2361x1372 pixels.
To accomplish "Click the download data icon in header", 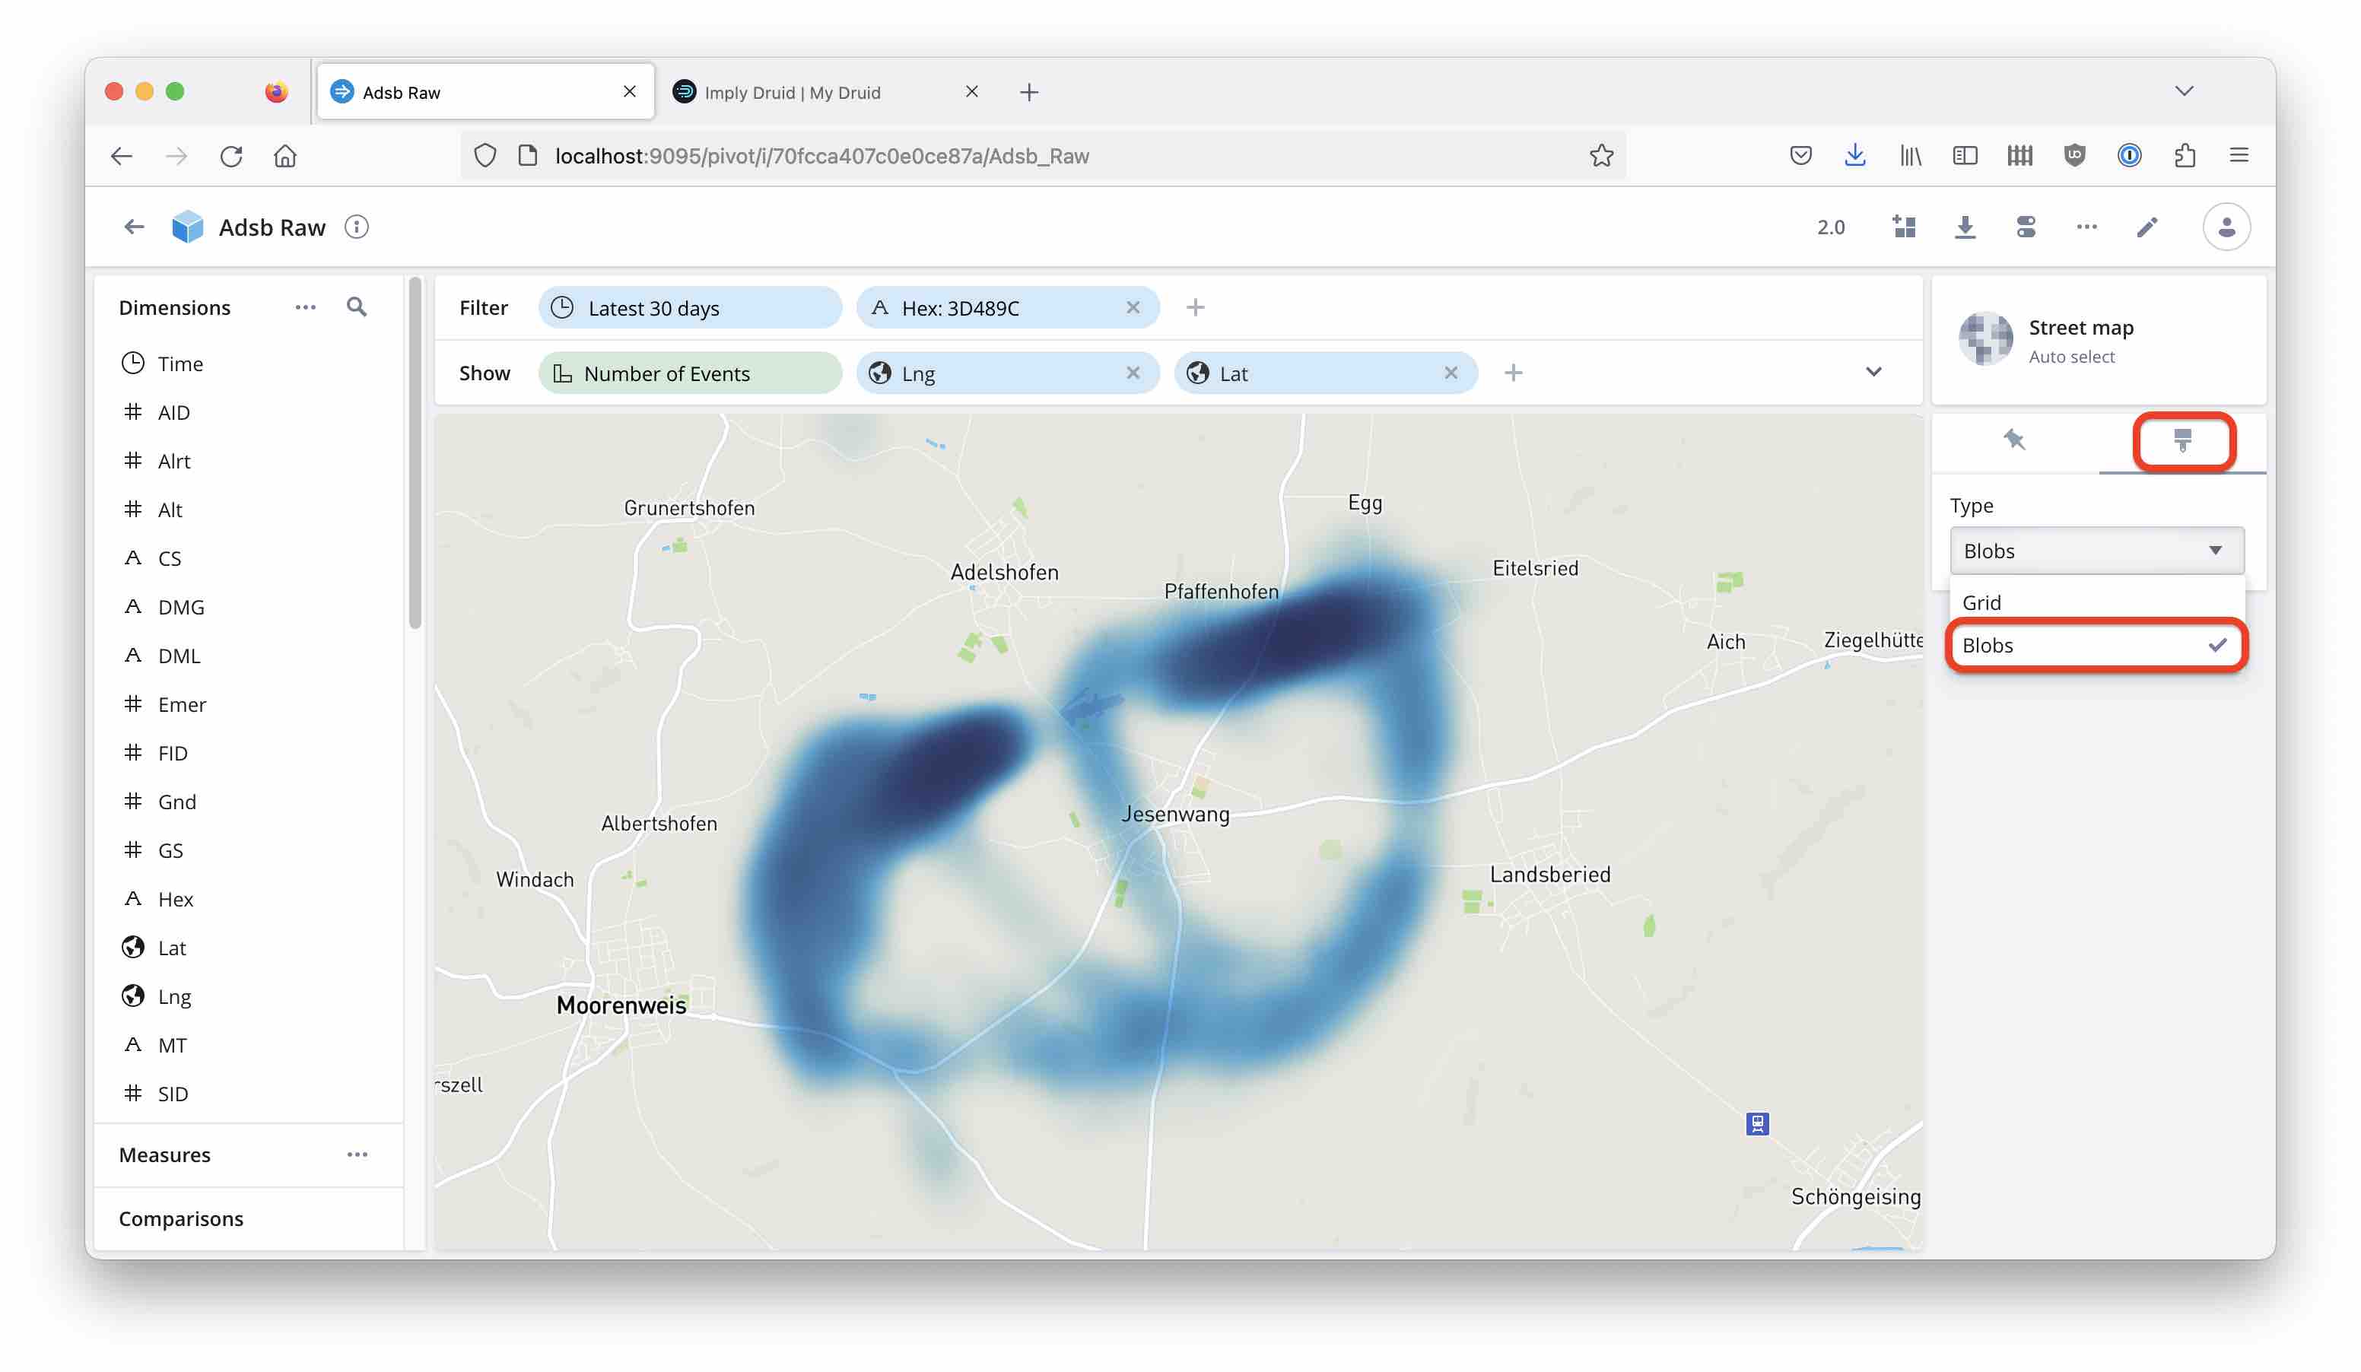I will coord(1965,227).
